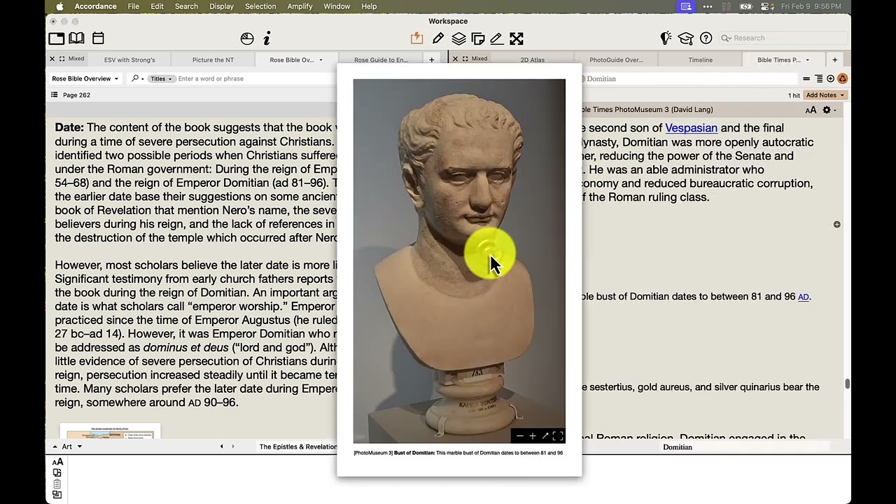This screenshot has height=504, width=896.
Task: Open the Selection menu
Action: [260, 6]
